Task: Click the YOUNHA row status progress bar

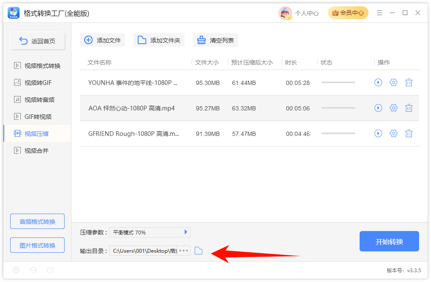Action: pyautogui.click(x=338, y=82)
